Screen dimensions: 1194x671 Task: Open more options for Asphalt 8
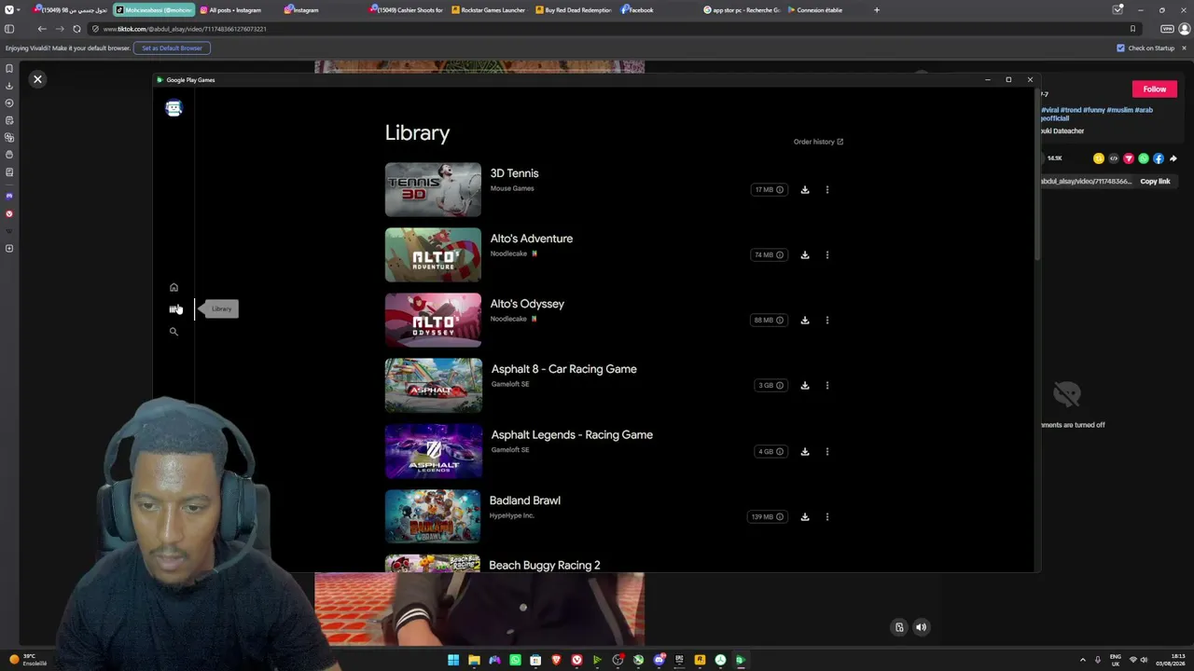coord(827,386)
